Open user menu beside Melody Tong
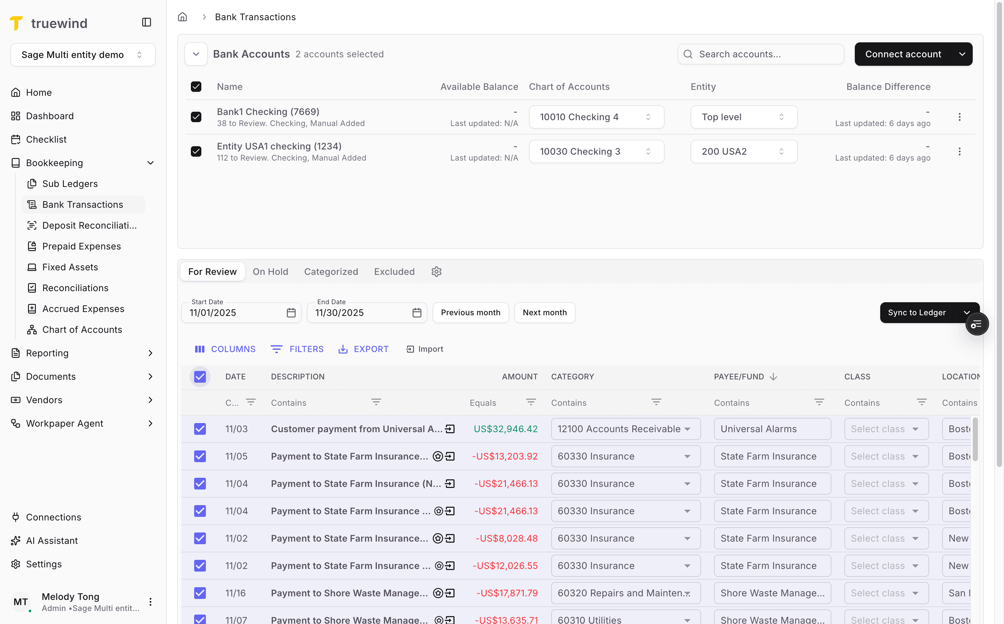This screenshot has width=1004, height=624. 151,602
